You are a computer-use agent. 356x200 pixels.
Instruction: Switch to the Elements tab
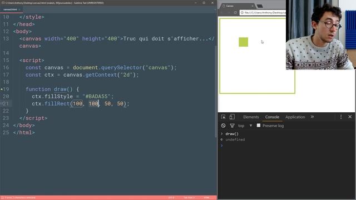(251, 117)
